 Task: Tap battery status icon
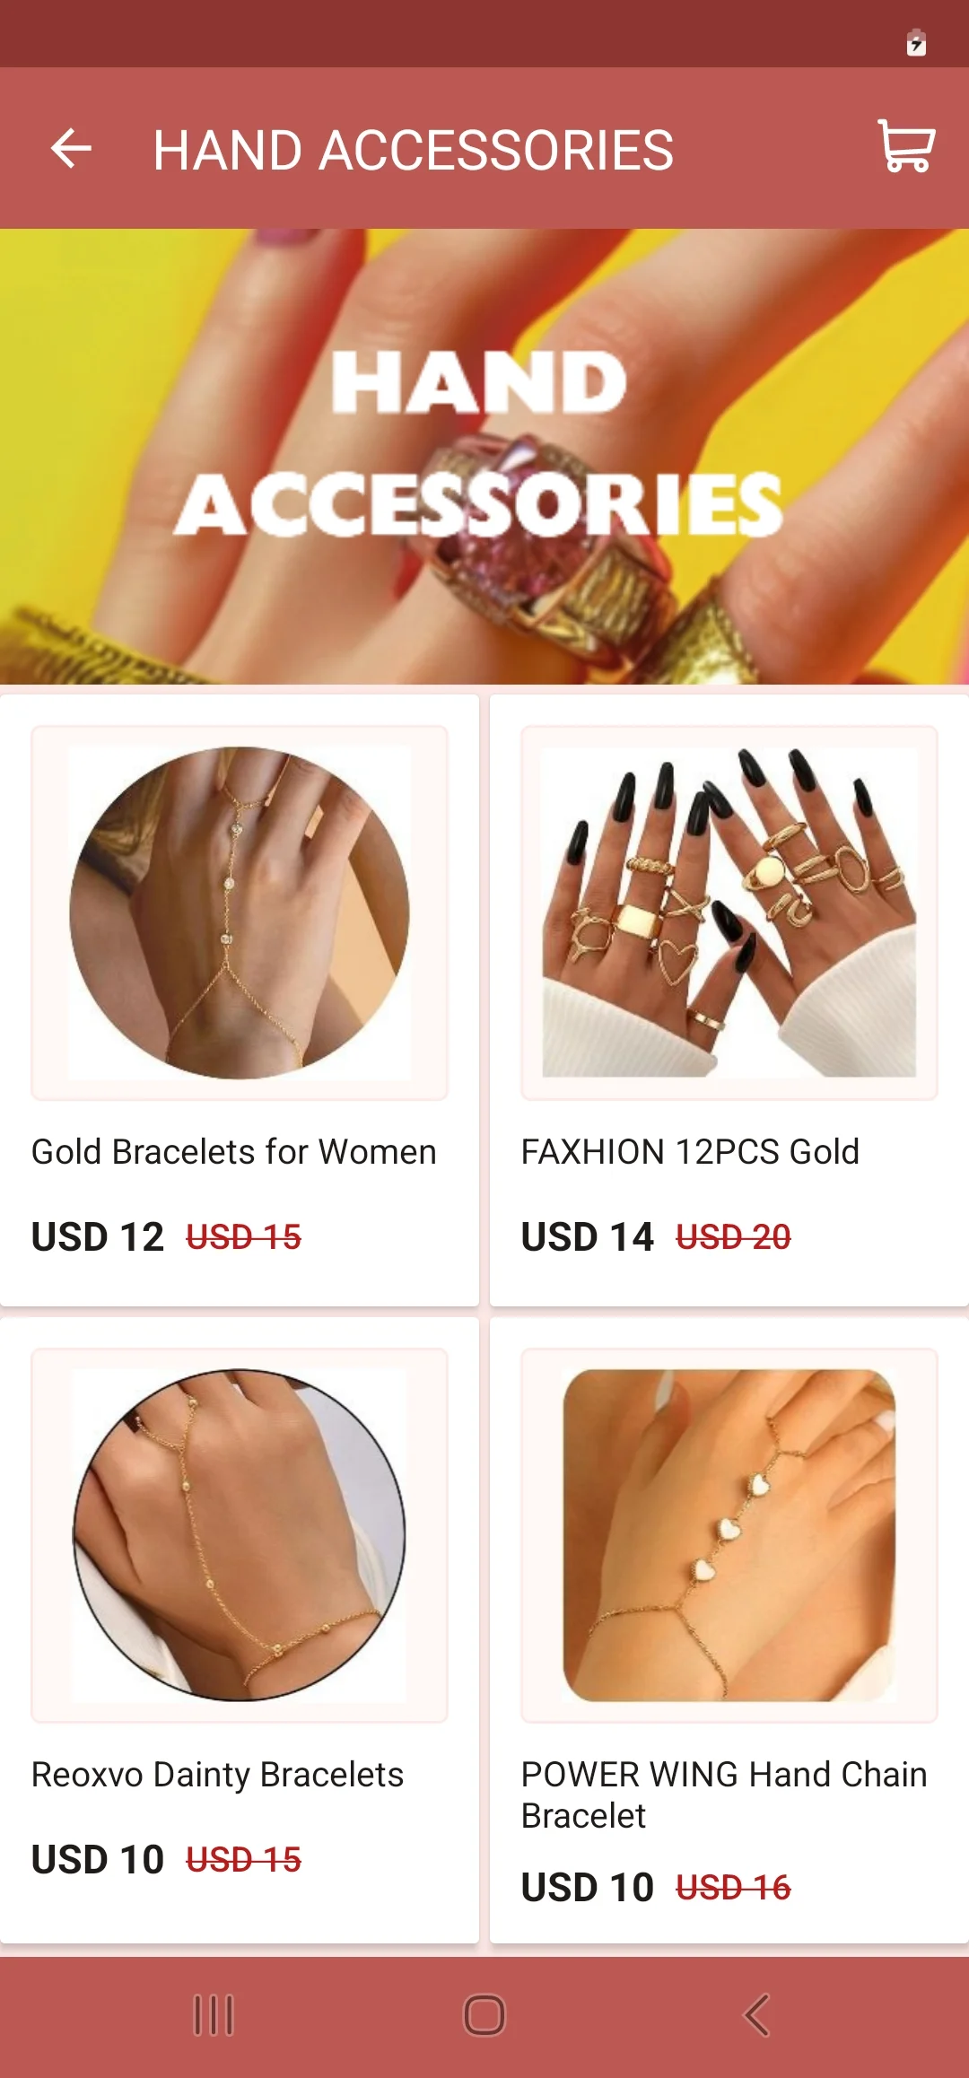916,42
